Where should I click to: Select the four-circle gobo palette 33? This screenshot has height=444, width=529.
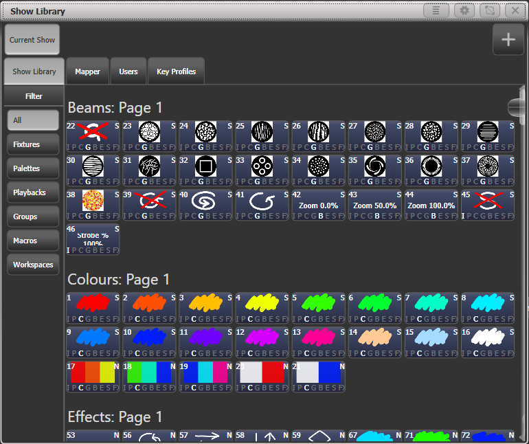tap(262, 170)
